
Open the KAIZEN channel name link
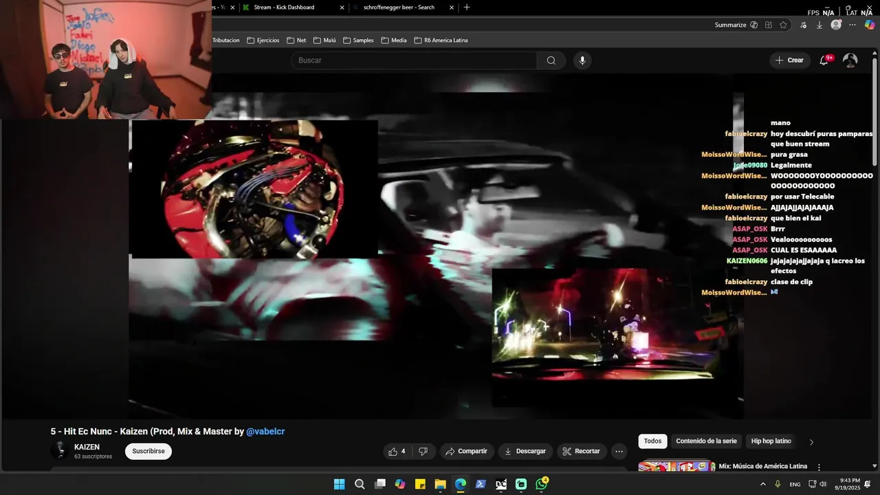point(87,447)
